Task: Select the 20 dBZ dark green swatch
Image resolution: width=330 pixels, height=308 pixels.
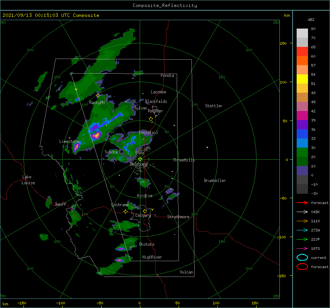Action: click(302, 161)
